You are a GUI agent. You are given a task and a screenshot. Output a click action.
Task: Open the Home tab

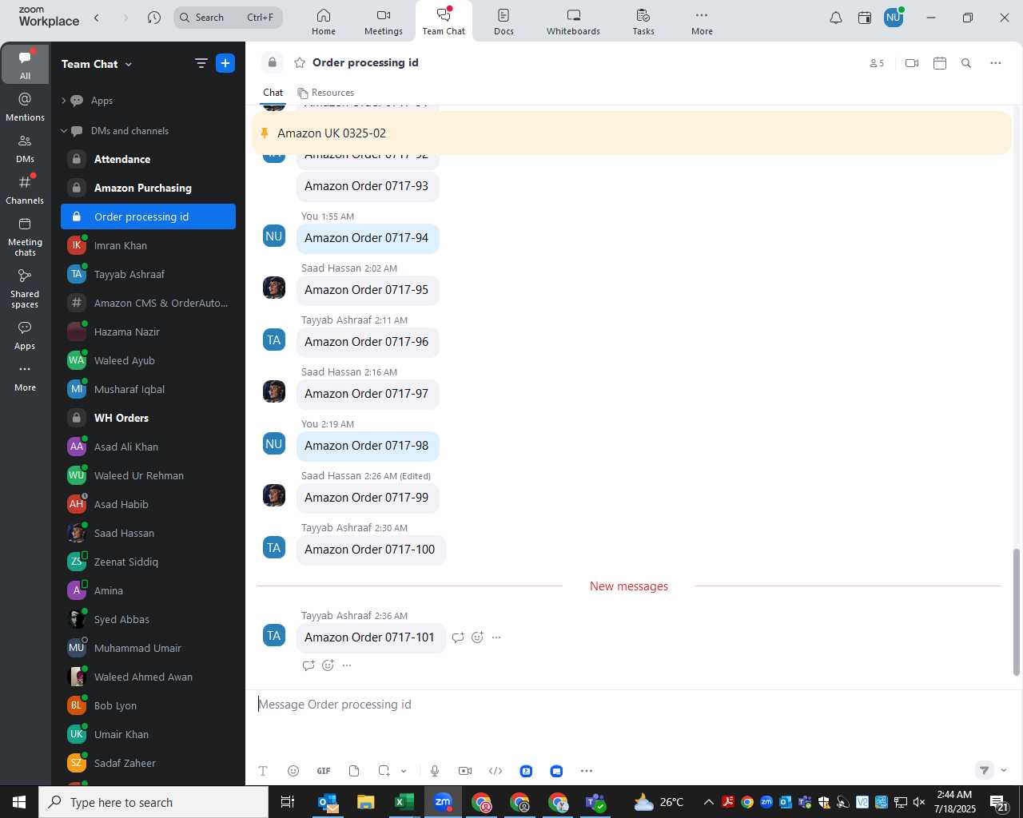click(324, 22)
